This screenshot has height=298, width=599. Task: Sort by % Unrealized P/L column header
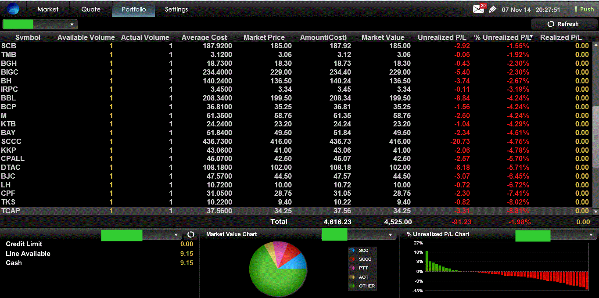503,37
